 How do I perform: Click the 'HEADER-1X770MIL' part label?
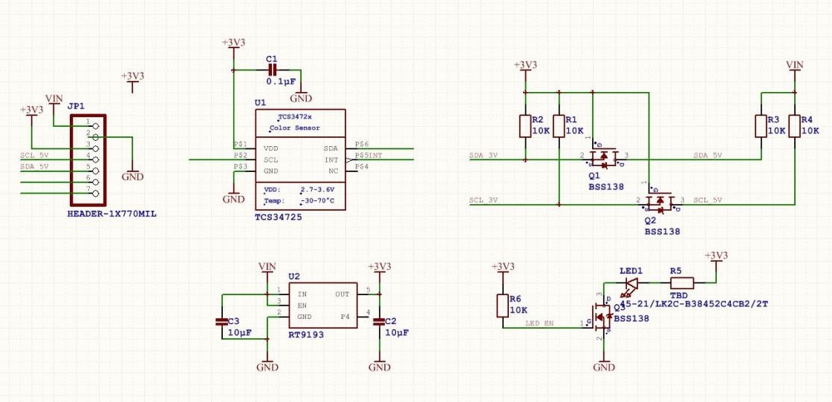point(112,214)
